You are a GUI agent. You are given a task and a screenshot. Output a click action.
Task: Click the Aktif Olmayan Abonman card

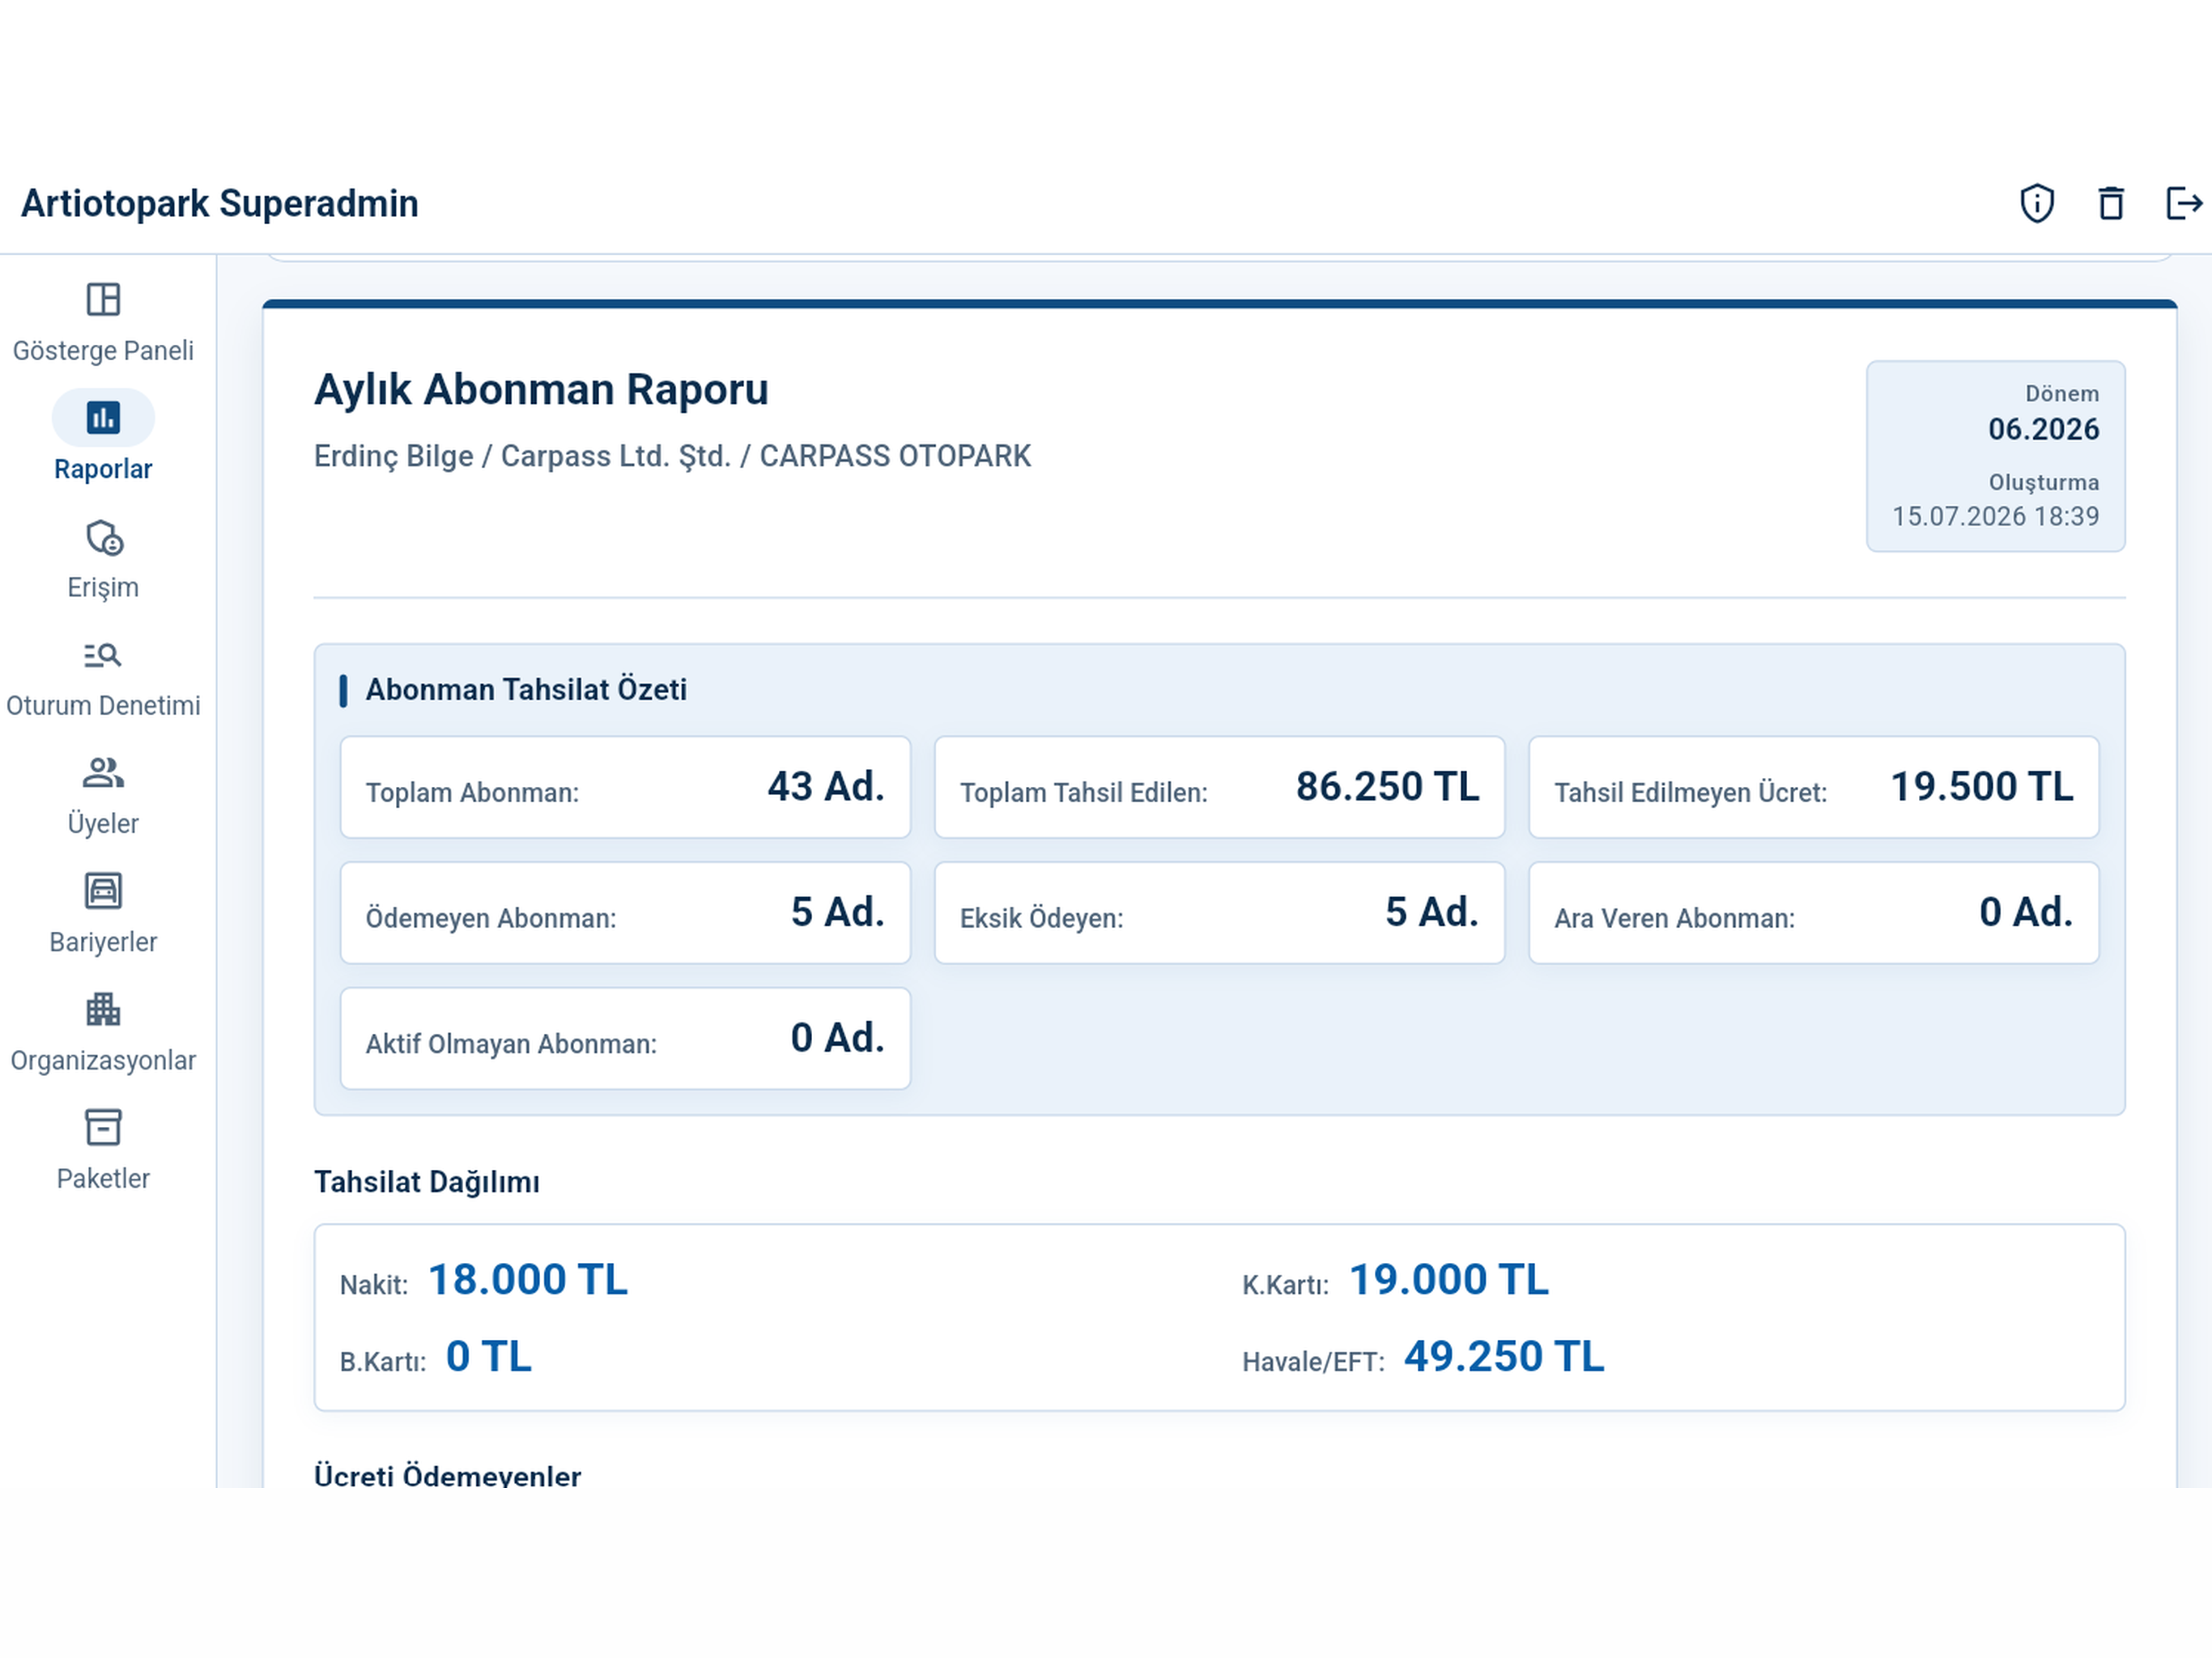[x=625, y=1039]
